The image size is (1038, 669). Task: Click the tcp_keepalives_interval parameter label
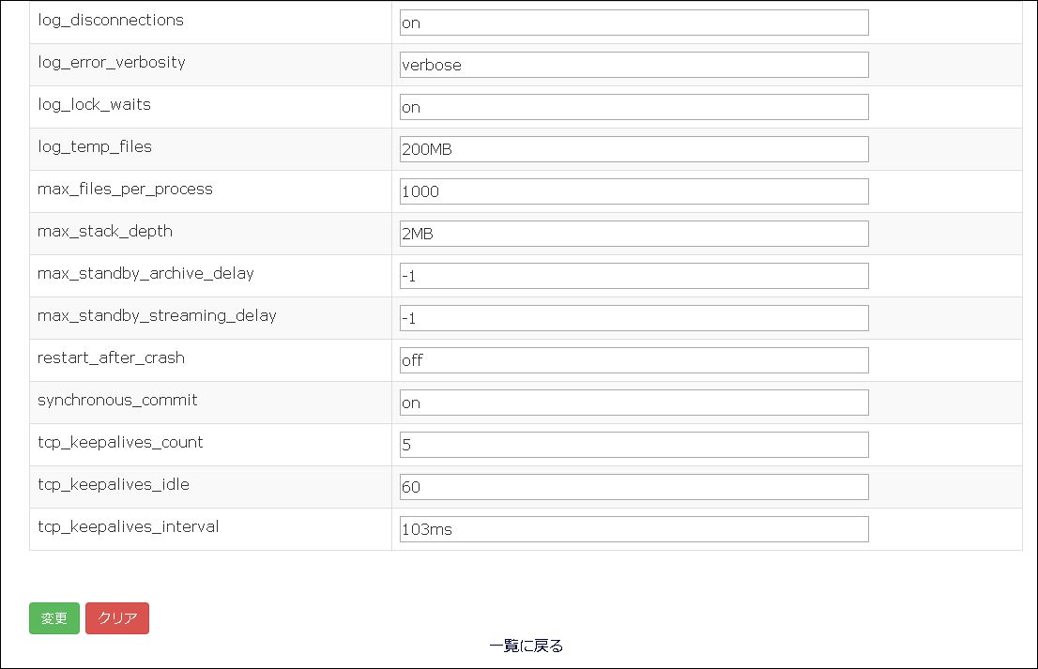point(129,526)
